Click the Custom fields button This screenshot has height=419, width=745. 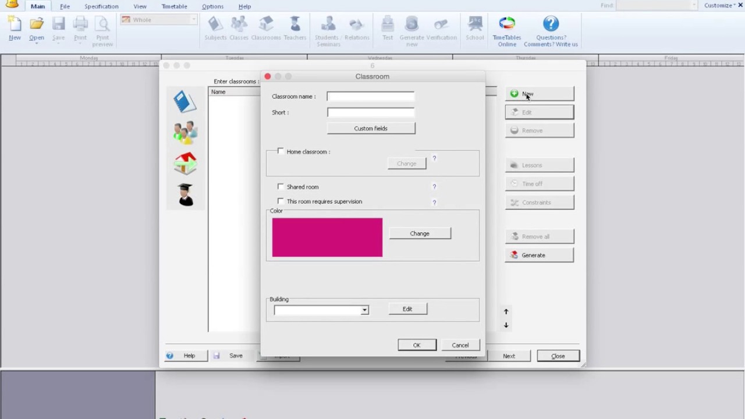371,129
